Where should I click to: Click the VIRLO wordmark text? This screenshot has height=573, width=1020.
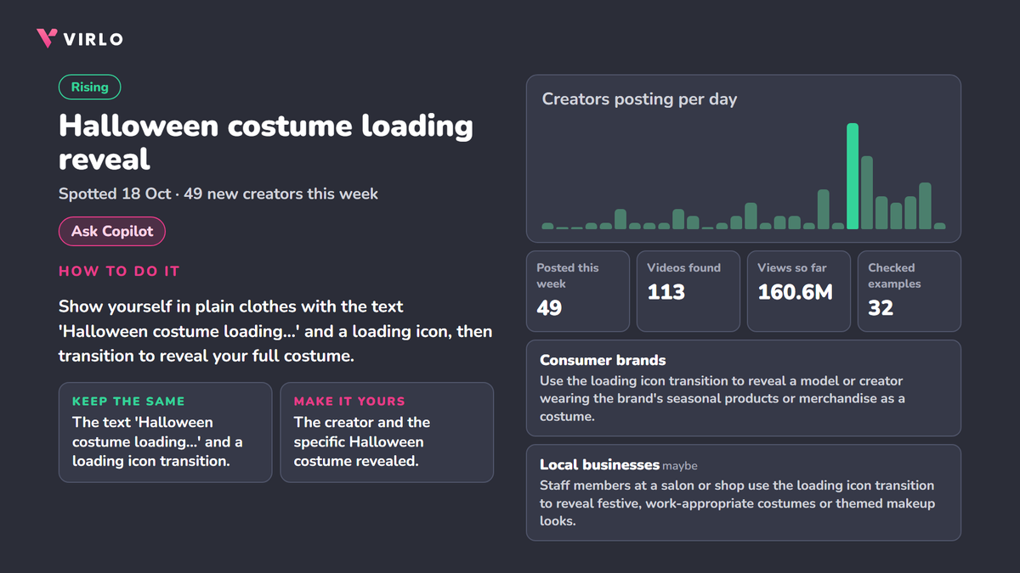[94, 39]
